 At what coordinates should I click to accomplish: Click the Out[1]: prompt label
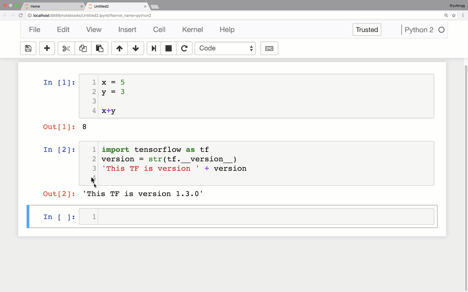click(x=59, y=127)
